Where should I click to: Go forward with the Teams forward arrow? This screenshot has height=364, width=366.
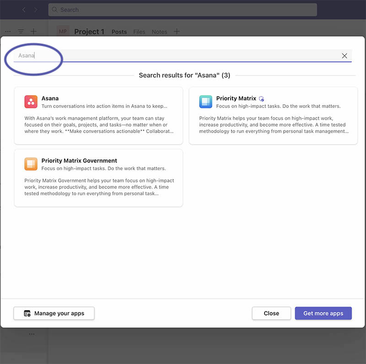36,10
